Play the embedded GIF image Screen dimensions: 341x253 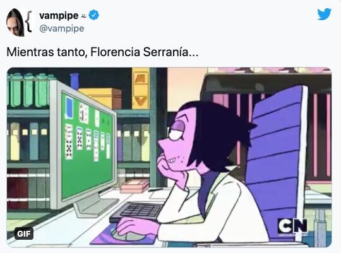[x=169, y=157]
